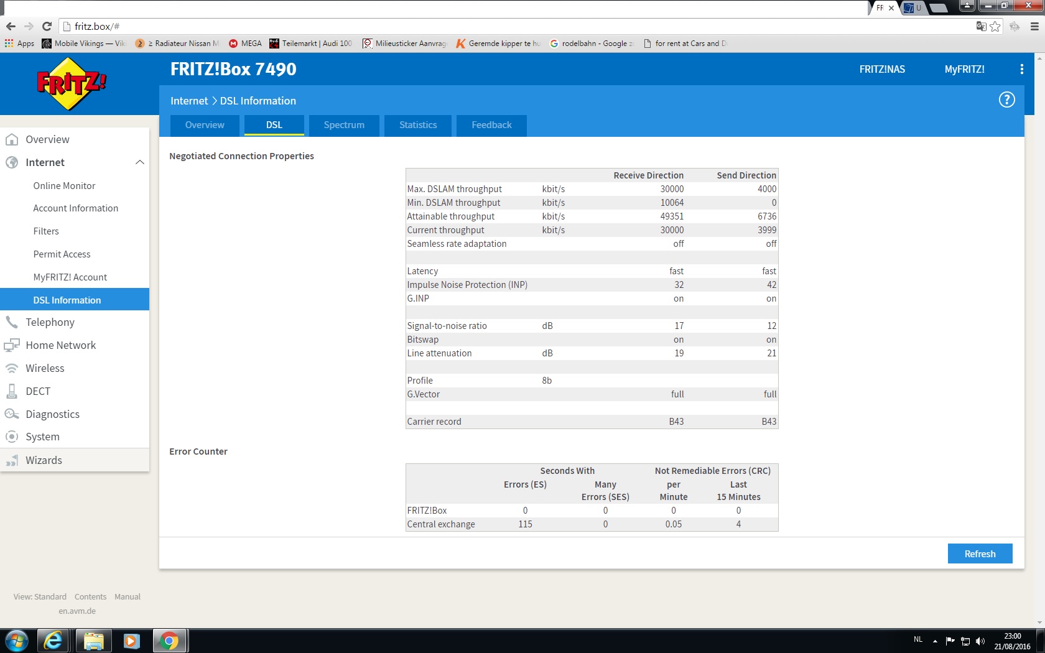This screenshot has width=1045, height=653.
Task: Expand the Diagnostics menu
Action: point(52,414)
